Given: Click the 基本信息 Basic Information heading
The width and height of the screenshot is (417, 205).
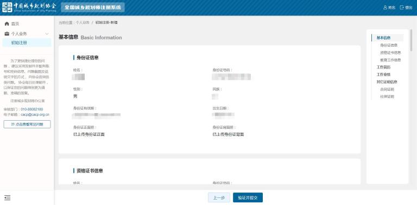Looking at the screenshot, I should [90, 38].
